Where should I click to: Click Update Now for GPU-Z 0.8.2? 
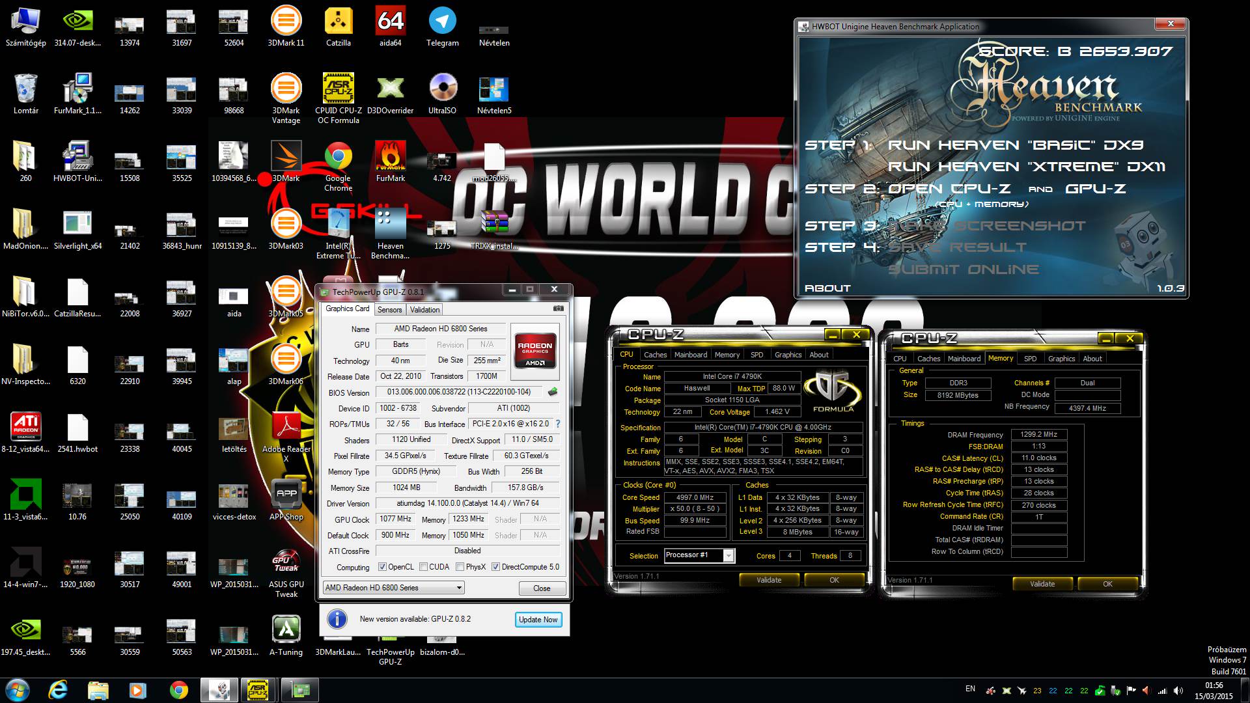pyautogui.click(x=538, y=620)
